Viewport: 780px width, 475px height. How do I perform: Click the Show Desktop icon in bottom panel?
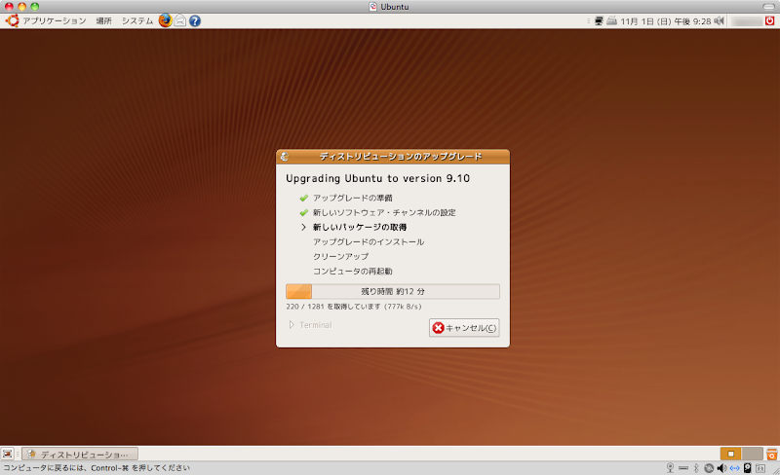pyautogui.click(x=8, y=454)
